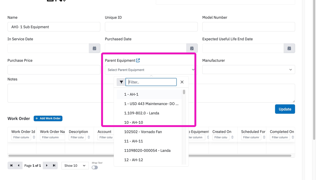Image resolution: width=316 pixels, height=180 pixels.
Task: Click the work order table horizontal scrollbar
Action: coord(150,156)
